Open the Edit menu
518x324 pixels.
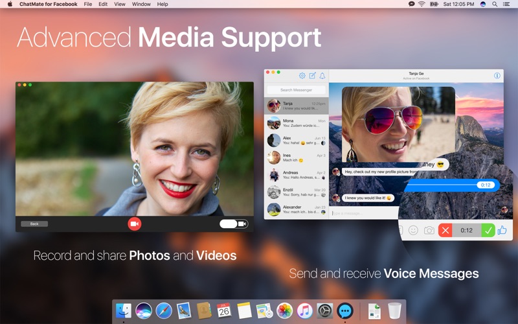point(103,4)
